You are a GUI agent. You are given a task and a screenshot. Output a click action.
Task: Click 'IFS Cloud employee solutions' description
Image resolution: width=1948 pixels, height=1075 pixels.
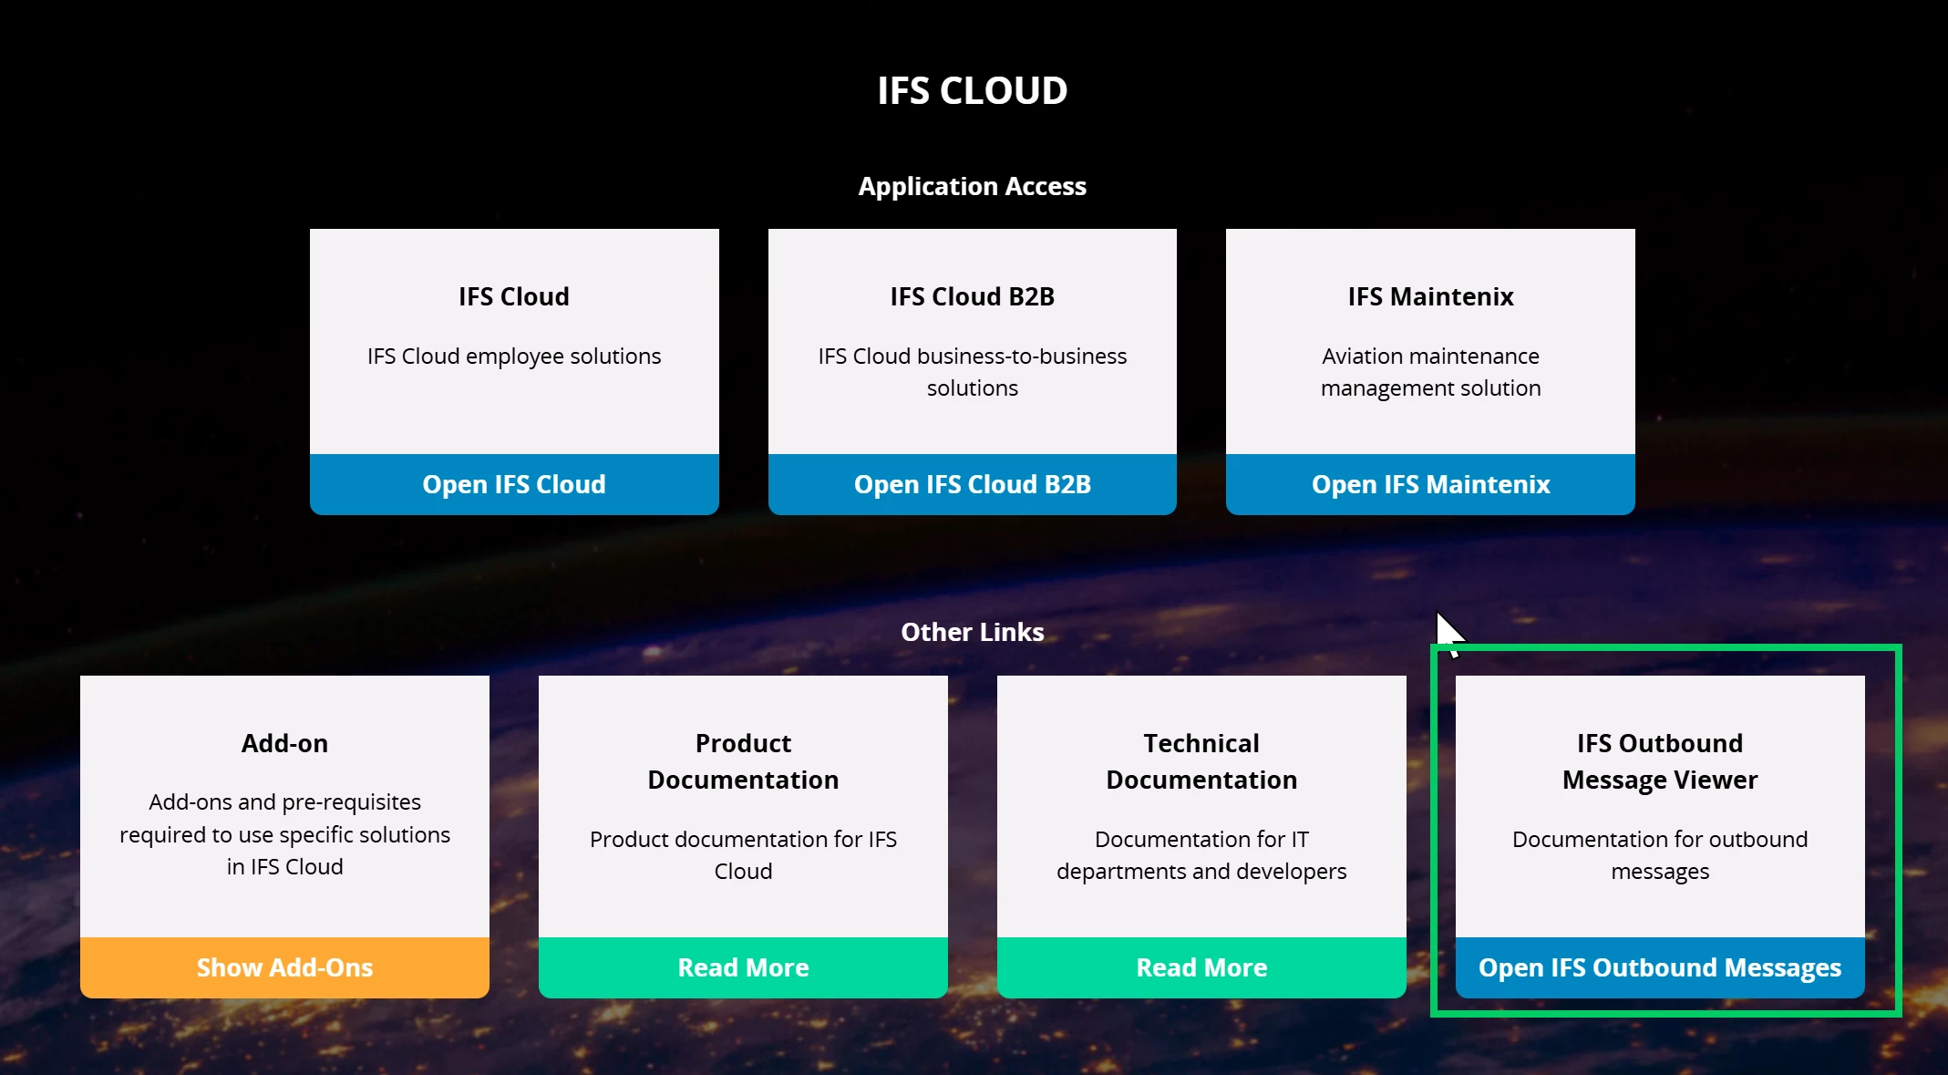pos(514,357)
